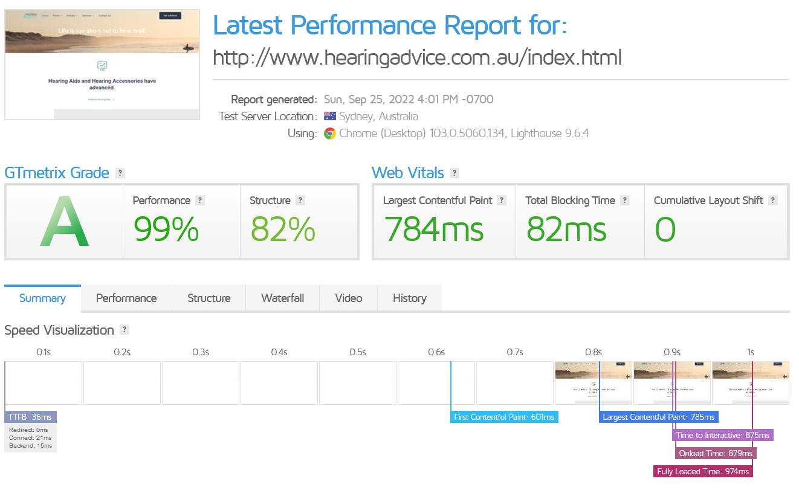Click the website screenshot thumbnail
The image size is (799, 496).
click(102, 65)
